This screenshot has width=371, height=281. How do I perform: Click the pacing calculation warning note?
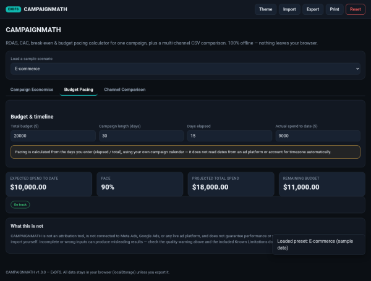pos(185,152)
